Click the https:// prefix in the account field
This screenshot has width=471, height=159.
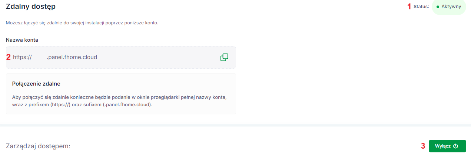point(23,57)
